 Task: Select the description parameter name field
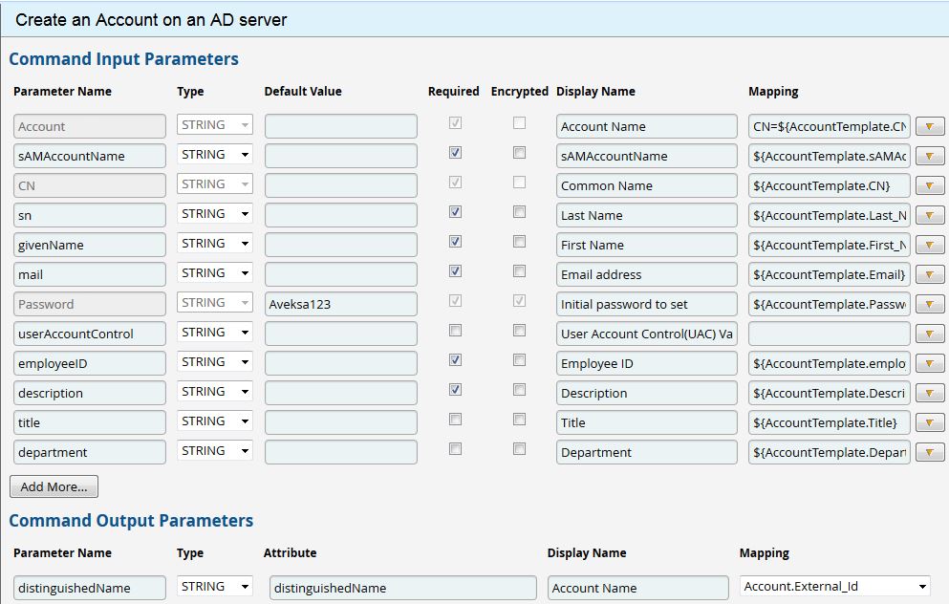[89, 394]
